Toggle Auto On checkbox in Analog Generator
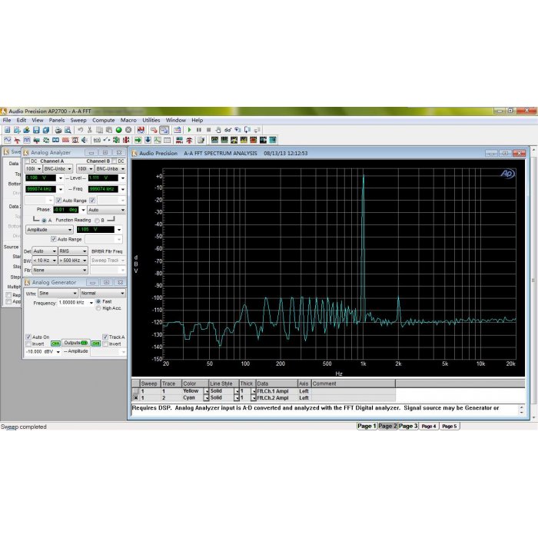 [x=28, y=337]
